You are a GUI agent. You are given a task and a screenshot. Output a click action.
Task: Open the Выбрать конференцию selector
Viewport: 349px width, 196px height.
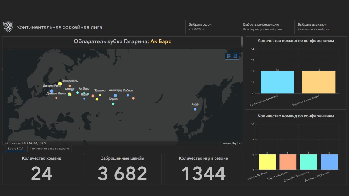267,27
